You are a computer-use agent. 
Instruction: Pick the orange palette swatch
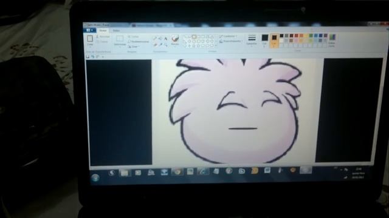301,36
